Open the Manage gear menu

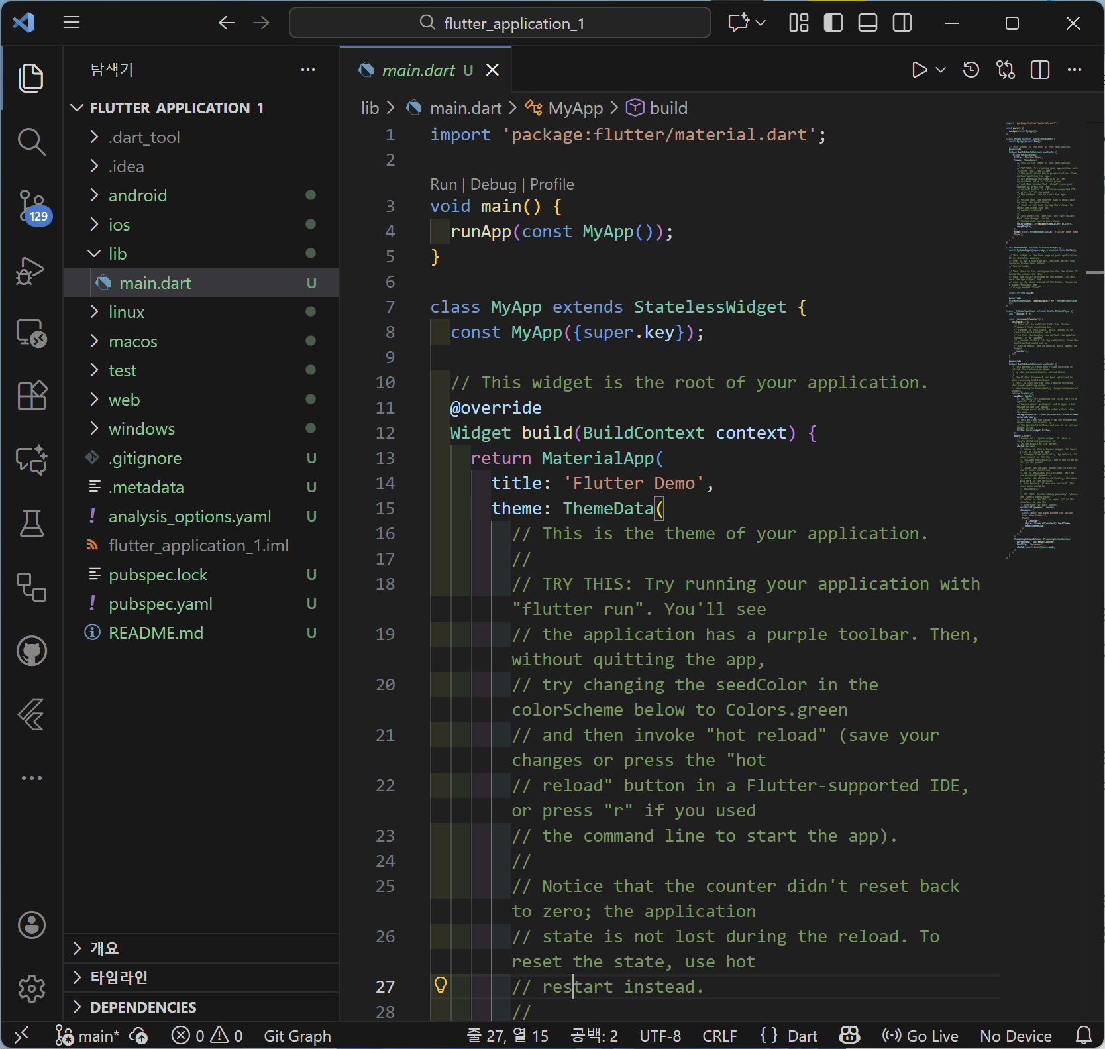[31, 989]
